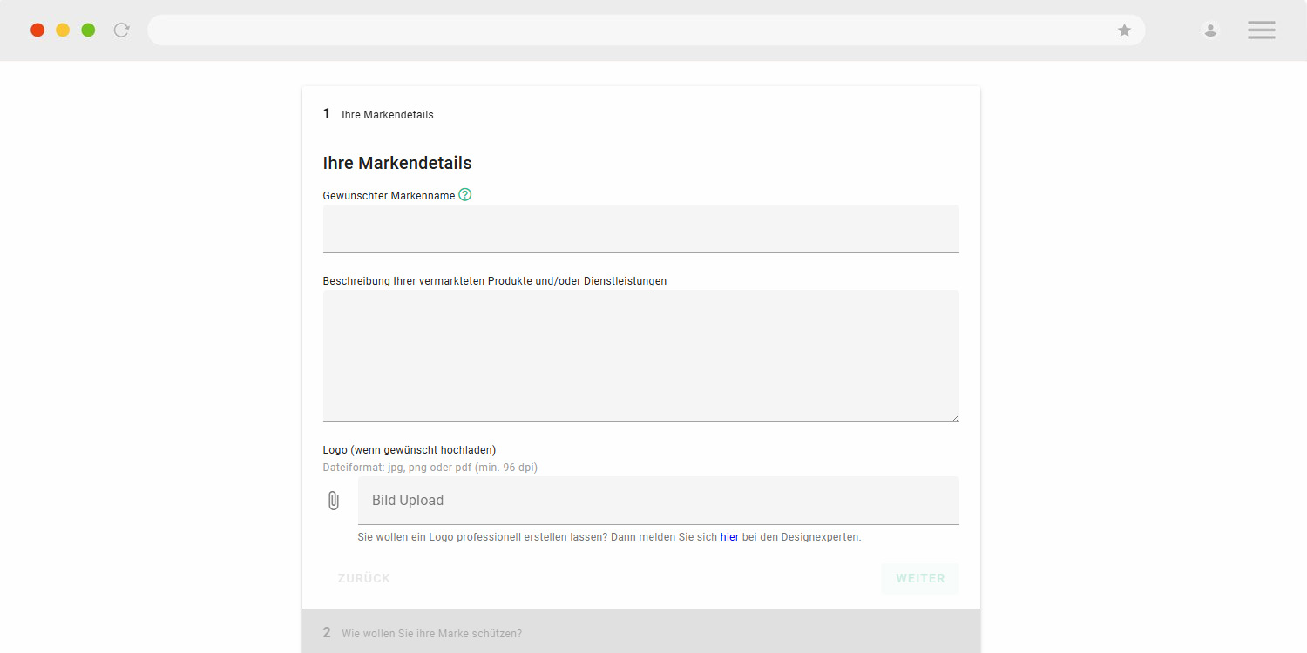Follow the 'hier' link to design experts

(x=729, y=537)
